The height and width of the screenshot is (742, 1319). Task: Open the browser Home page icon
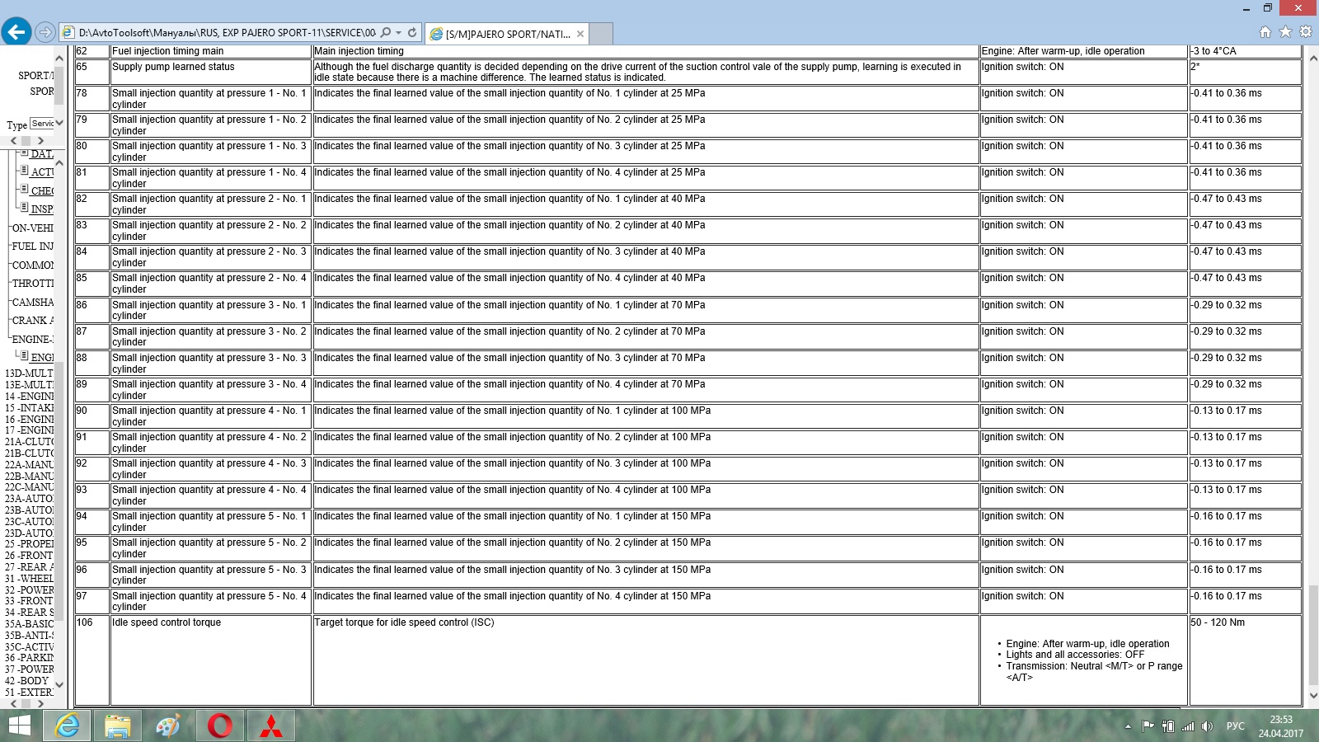tap(1265, 32)
